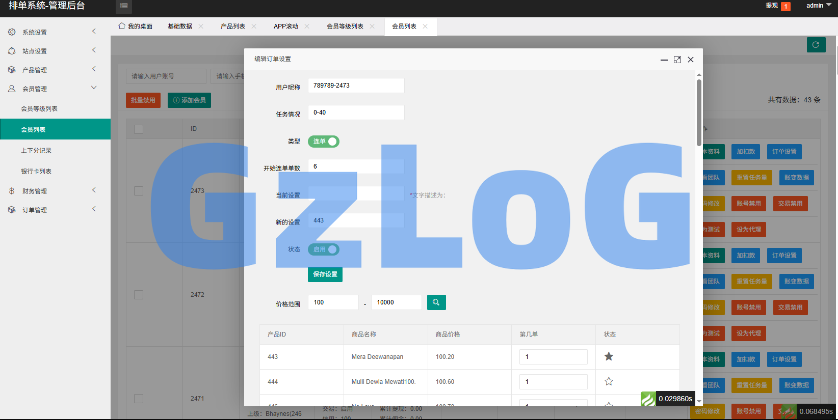
Task: Click filled star for product 443
Action: pyautogui.click(x=609, y=356)
